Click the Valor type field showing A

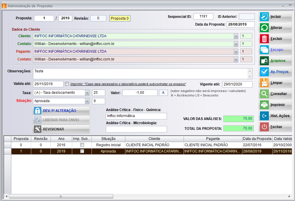[x=163, y=93]
